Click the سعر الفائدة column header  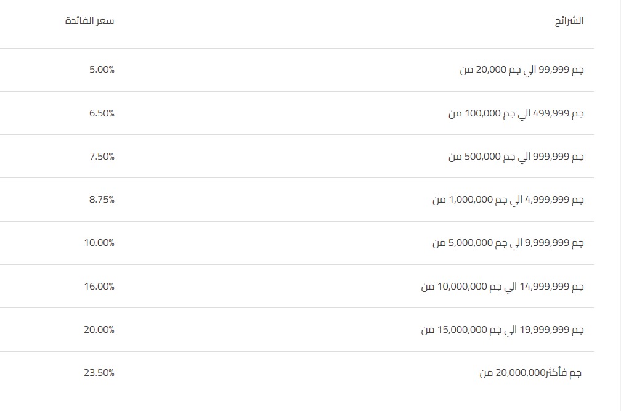pos(89,21)
